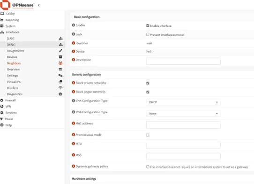Click the VPN globe icon
Viewport: 254px width, 184px height.
click(2, 107)
